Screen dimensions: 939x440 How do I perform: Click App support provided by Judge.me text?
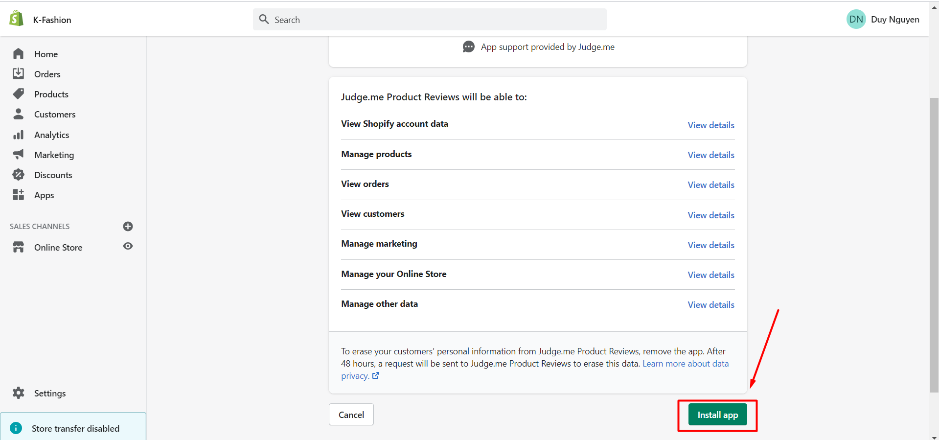coord(548,47)
